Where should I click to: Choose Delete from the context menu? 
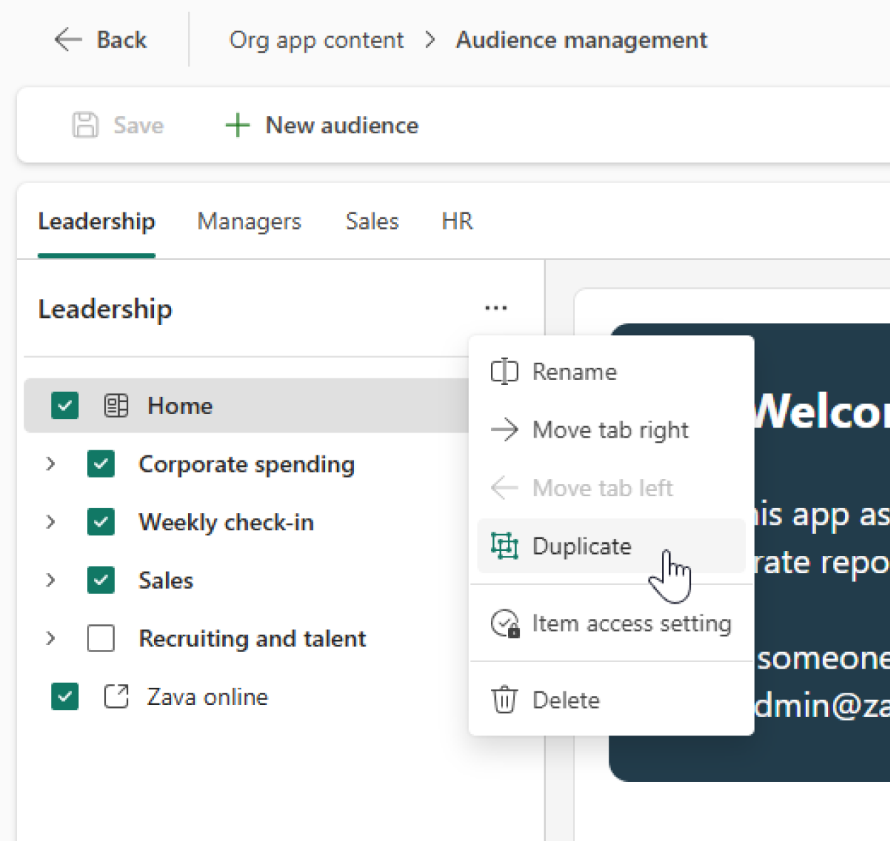pyautogui.click(x=611, y=699)
